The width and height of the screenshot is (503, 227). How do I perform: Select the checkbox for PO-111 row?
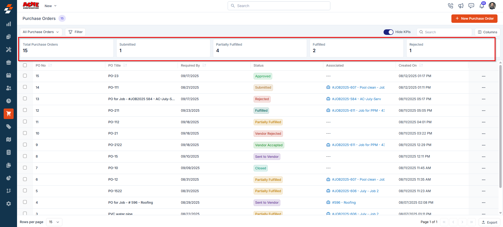(25, 87)
